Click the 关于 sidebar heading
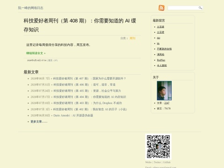Screen dimensions: 224x168 point(156,77)
